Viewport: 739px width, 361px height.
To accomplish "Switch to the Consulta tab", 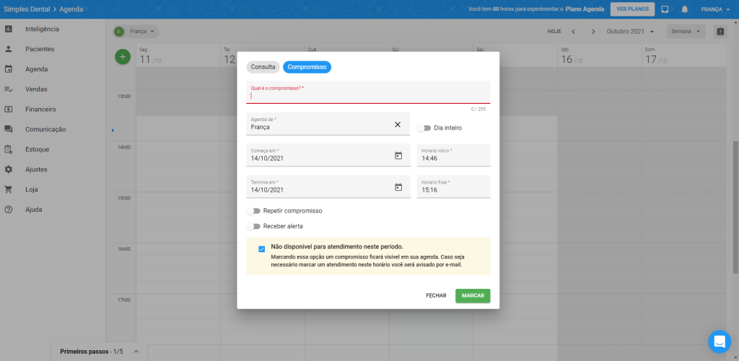I will [263, 67].
